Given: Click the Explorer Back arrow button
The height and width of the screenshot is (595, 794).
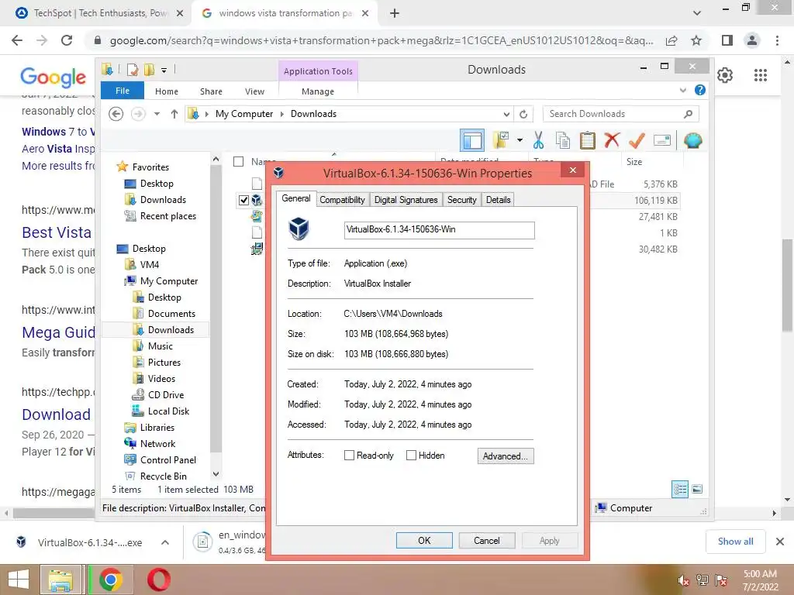Looking at the screenshot, I should (x=116, y=114).
